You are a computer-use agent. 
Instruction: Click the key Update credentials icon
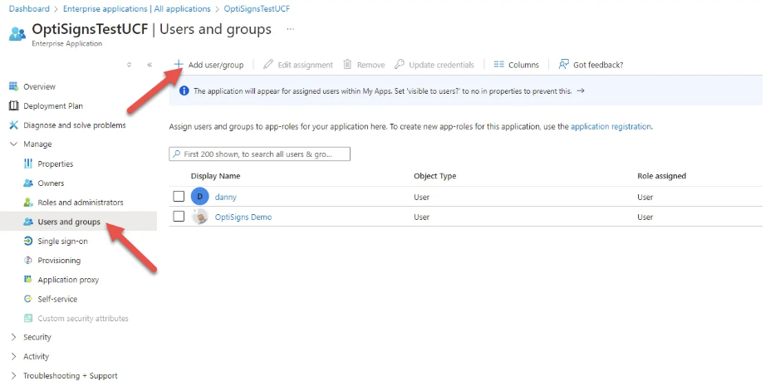[x=400, y=65]
